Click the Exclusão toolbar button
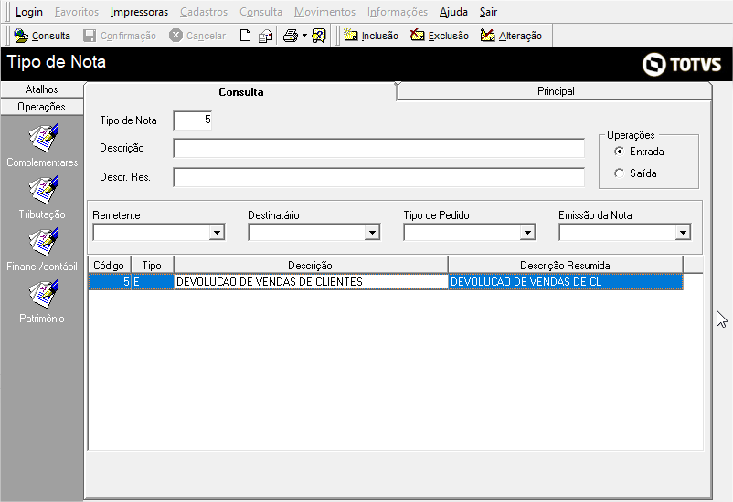The height and width of the screenshot is (502, 733). point(440,36)
